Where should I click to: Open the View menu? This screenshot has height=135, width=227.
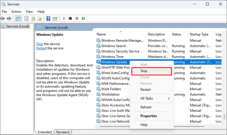(x=29, y=12)
